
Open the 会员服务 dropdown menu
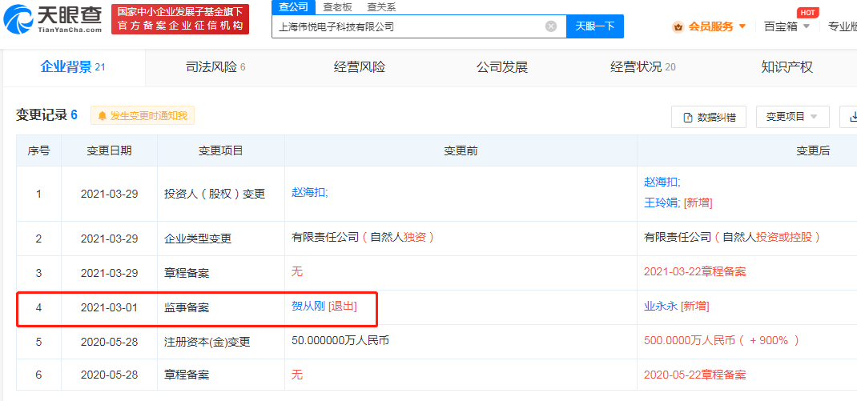coord(717,26)
